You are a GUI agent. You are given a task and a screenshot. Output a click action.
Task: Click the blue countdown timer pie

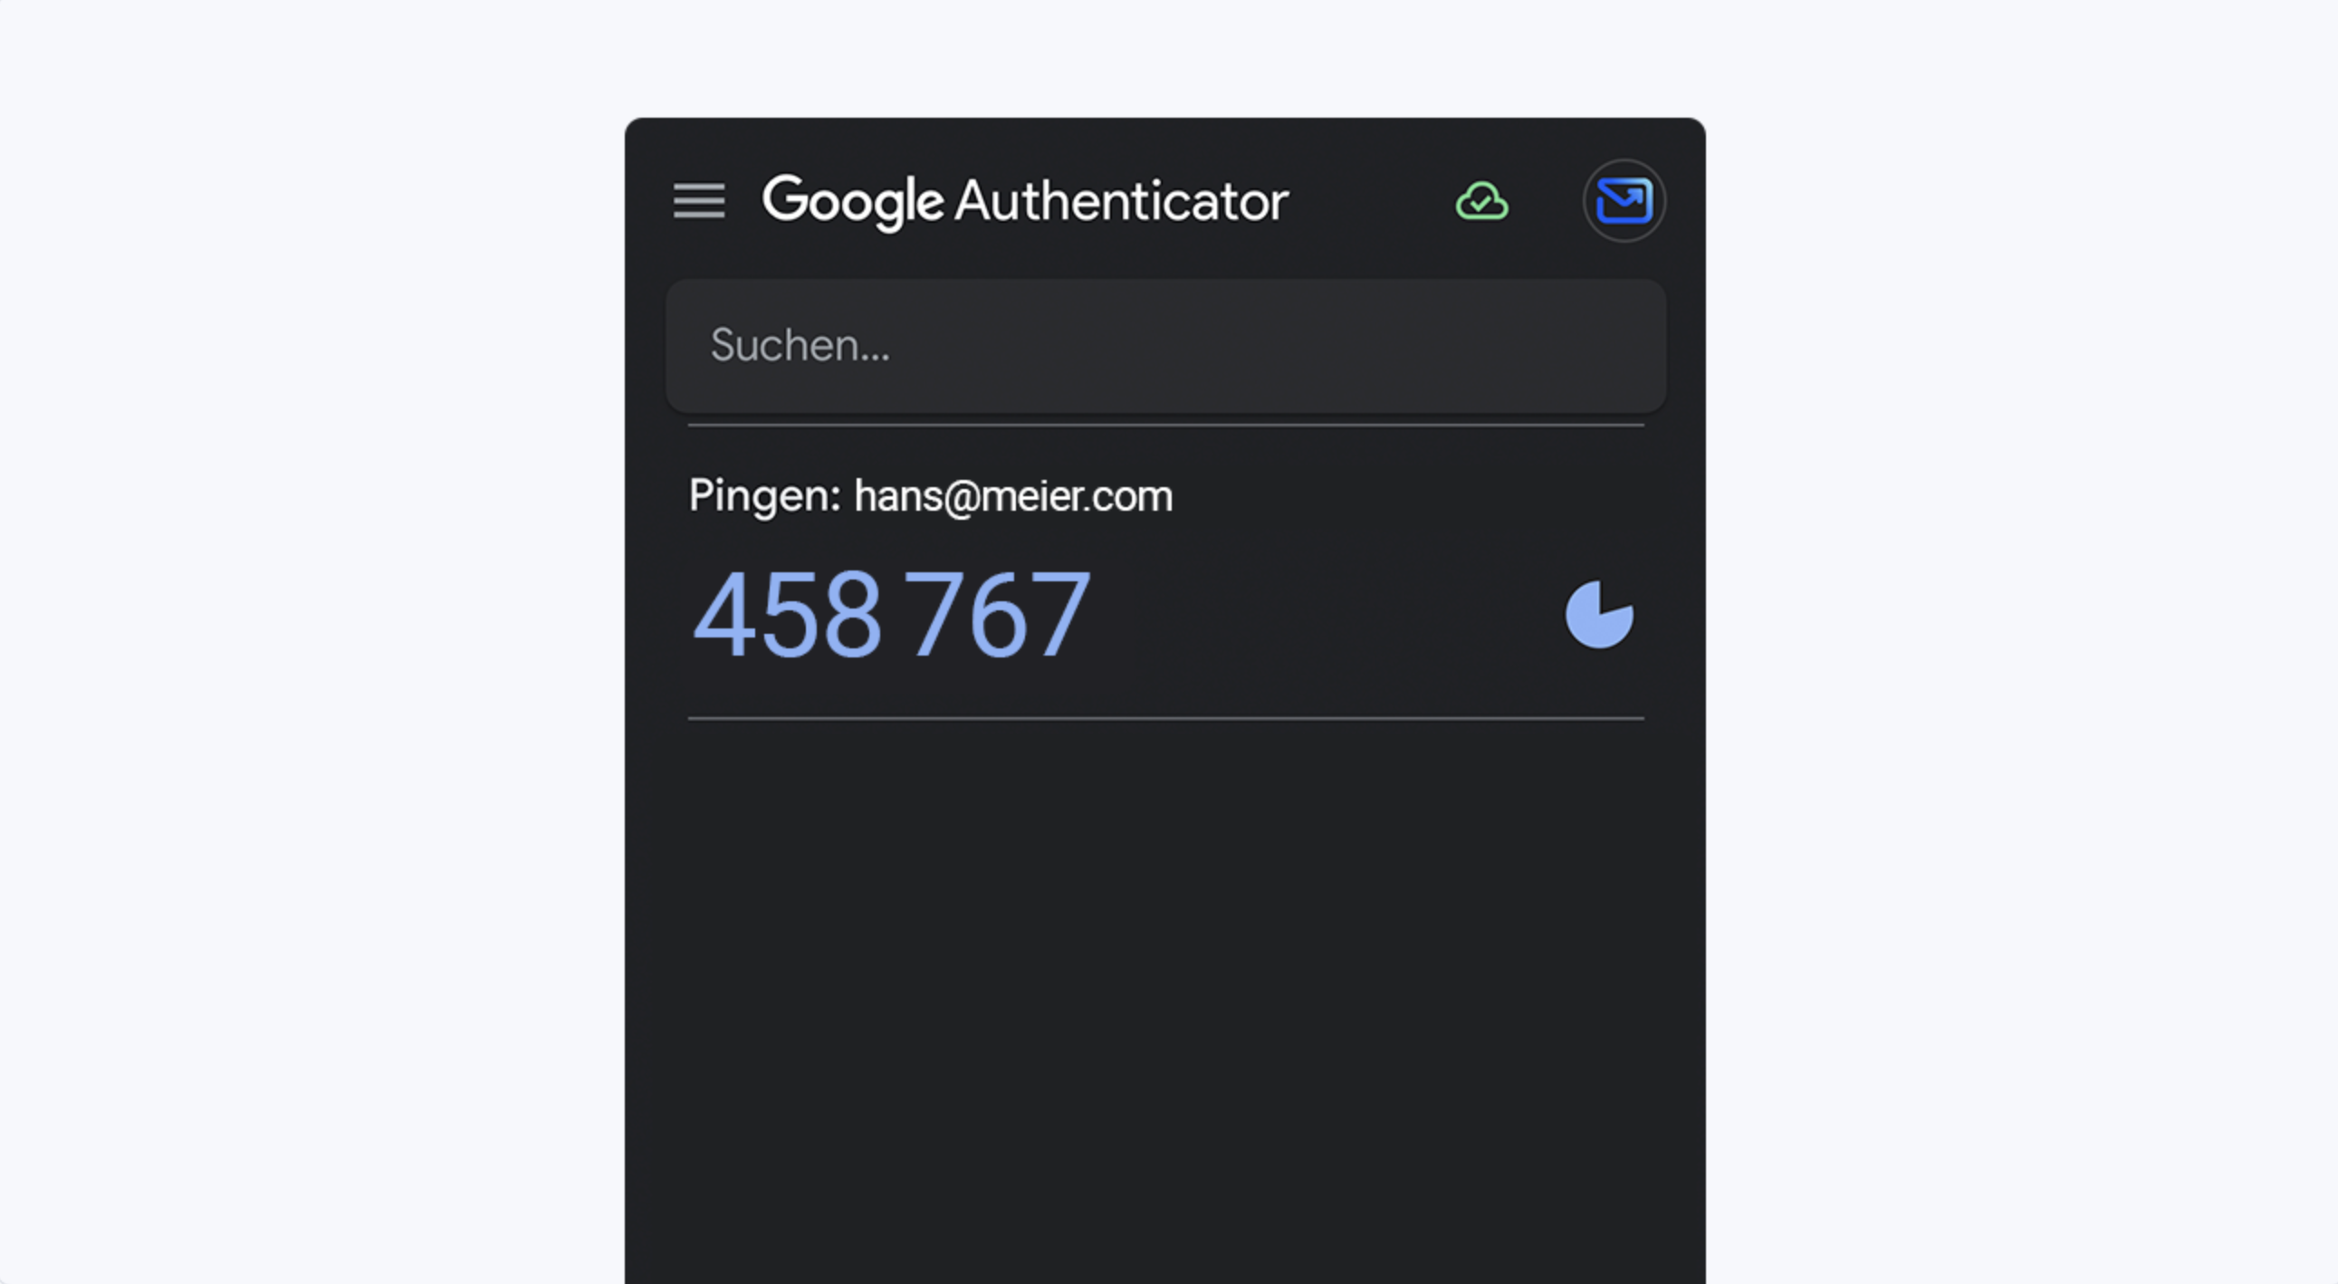1599,614
